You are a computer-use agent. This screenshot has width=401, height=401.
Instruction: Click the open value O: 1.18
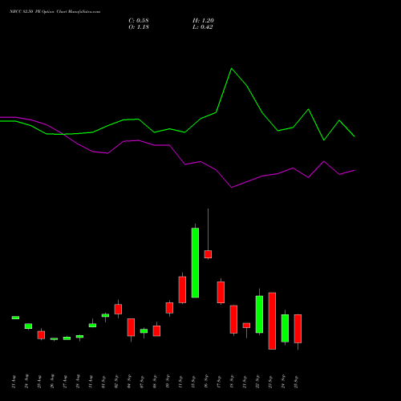[x=139, y=27]
